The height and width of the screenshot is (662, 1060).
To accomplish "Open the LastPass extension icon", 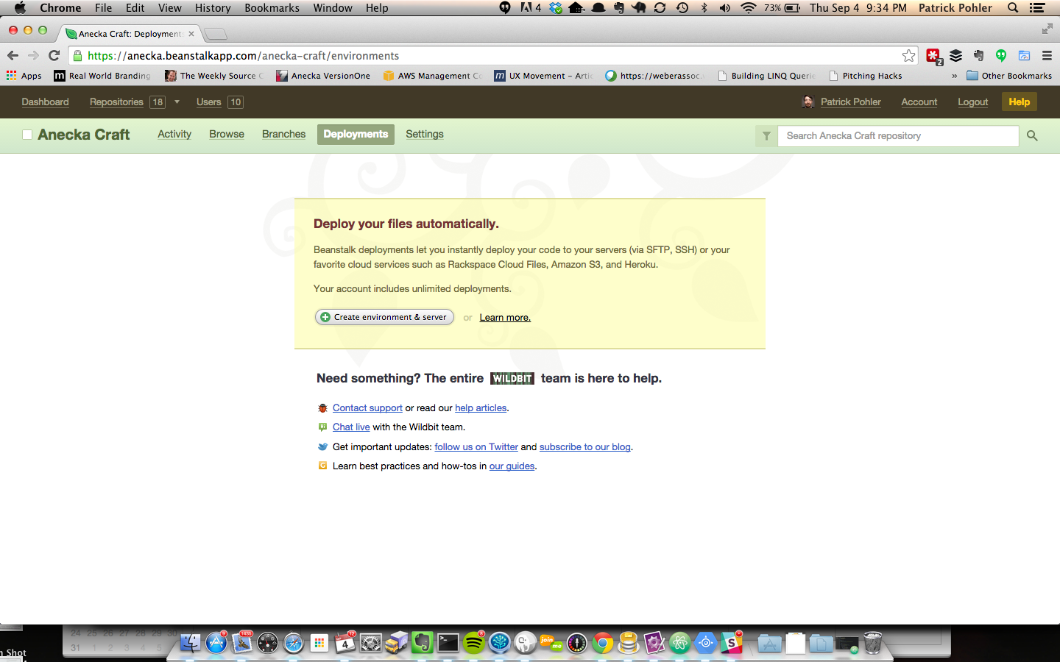I will coord(933,55).
